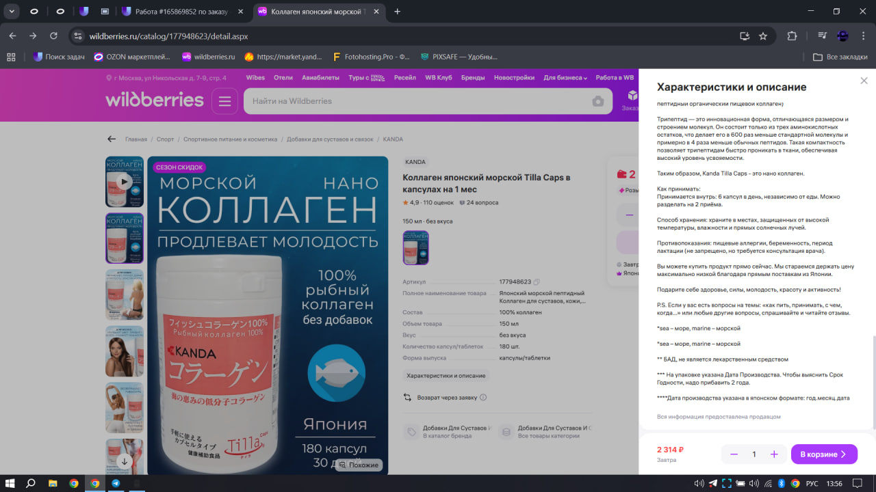Open the 110 оценок rating link
Viewport: 876px width, 492px height.
[438, 203]
